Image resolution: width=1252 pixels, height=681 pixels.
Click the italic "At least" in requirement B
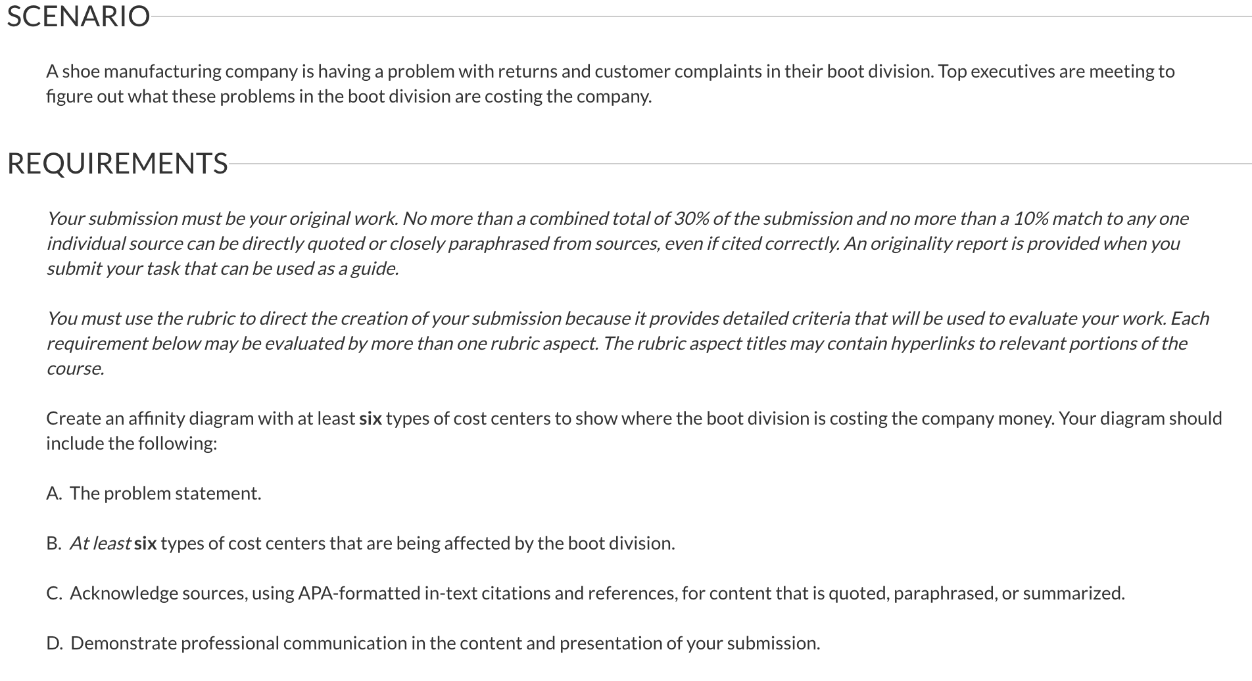tap(100, 543)
